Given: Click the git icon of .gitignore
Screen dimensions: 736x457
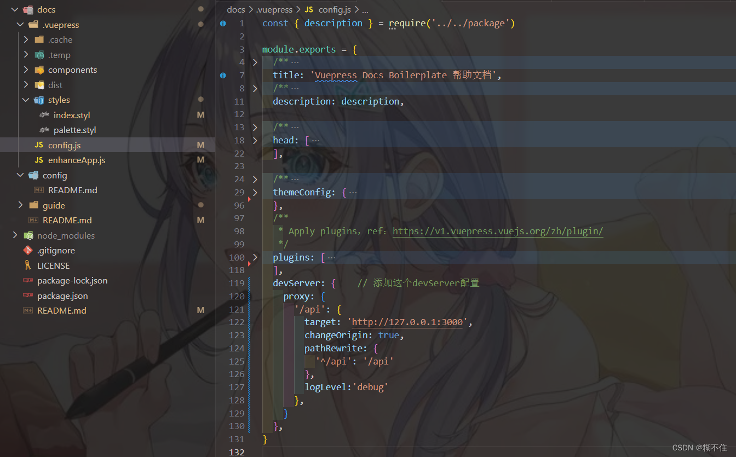Looking at the screenshot, I should click(28, 250).
